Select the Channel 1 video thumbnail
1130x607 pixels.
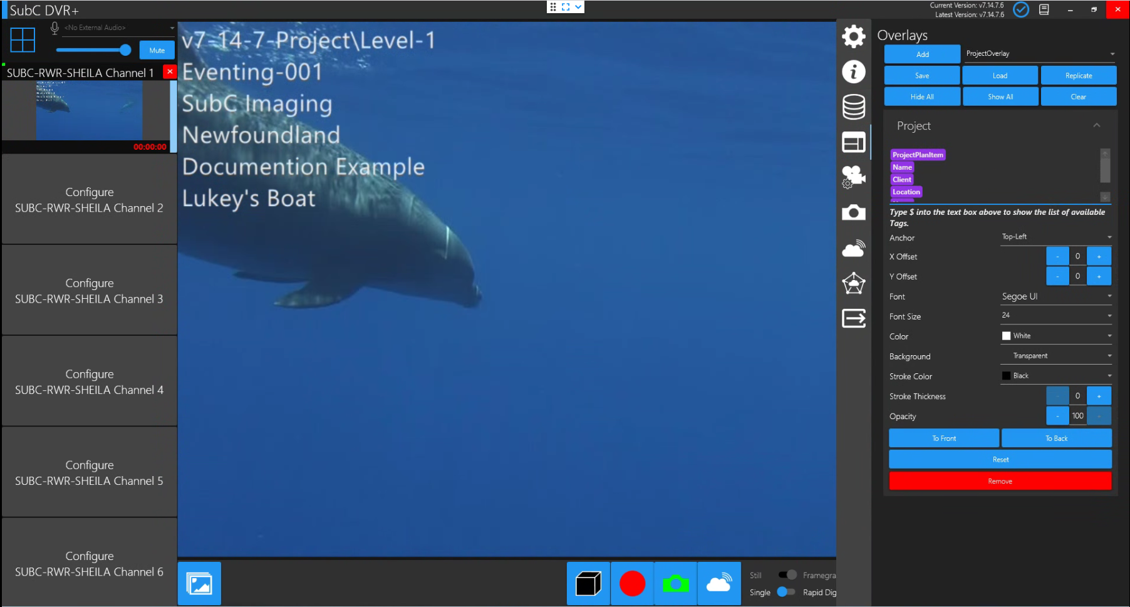(89, 110)
